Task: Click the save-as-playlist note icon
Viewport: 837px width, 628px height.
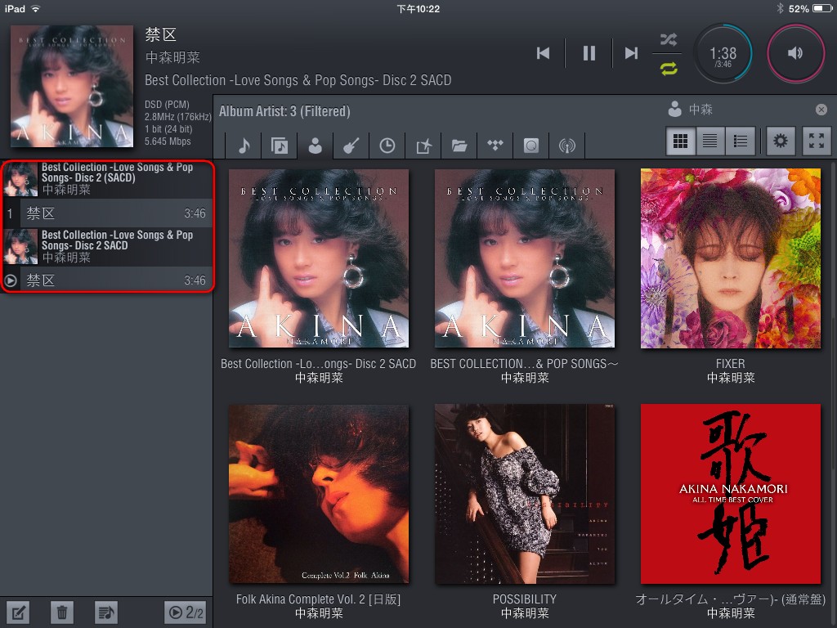Action: tap(105, 612)
